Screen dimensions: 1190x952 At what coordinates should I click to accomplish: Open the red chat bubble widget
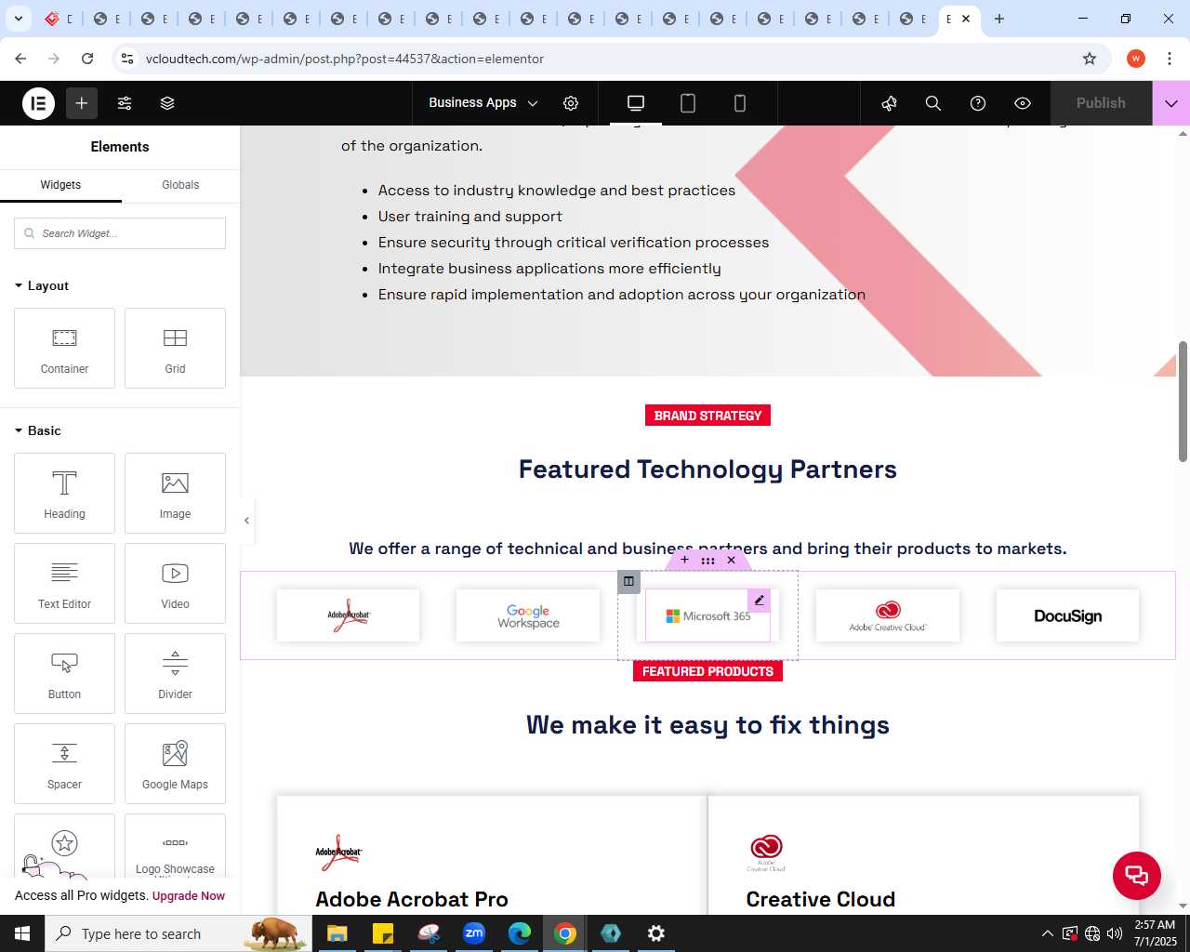pos(1137,875)
